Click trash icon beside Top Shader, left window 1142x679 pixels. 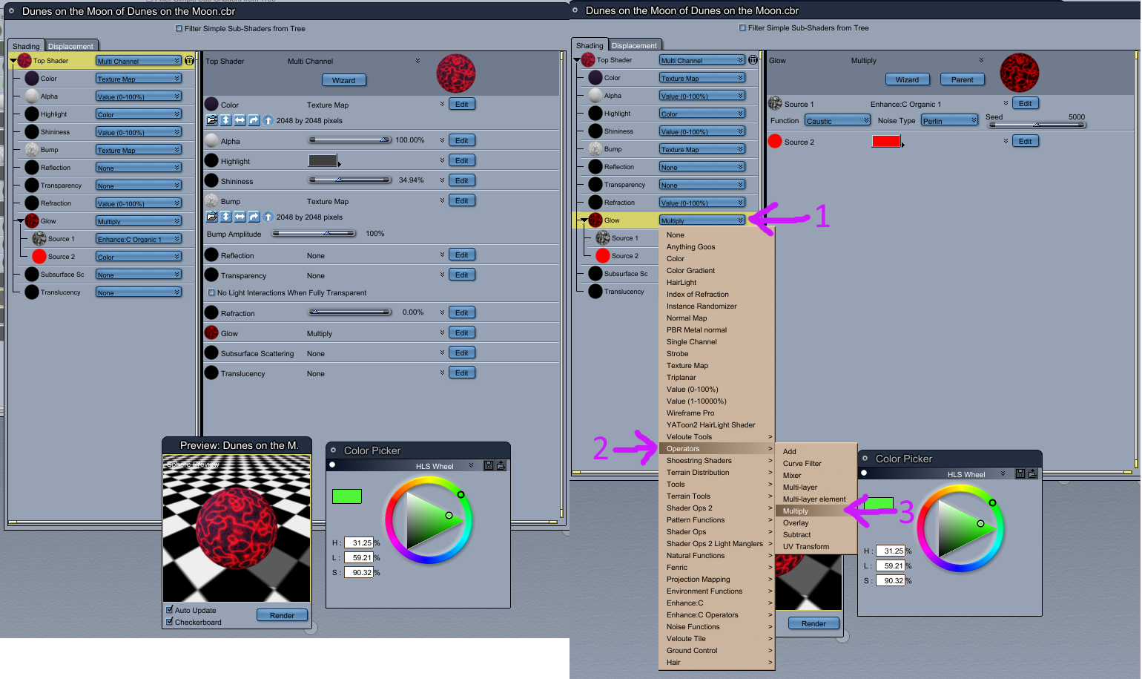[x=189, y=61]
